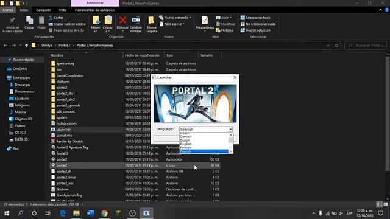The image size is (390, 219).
Task: Open the Nuevo elemento dropdown
Action: pos(175,18)
